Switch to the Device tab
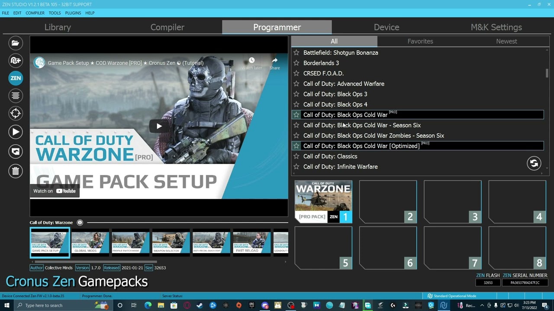Image resolution: width=554 pixels, height=311 pixels. click(x=387, y=27)
